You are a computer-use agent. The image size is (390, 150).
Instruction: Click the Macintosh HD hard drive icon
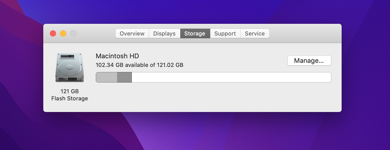[x=69, y=67]
